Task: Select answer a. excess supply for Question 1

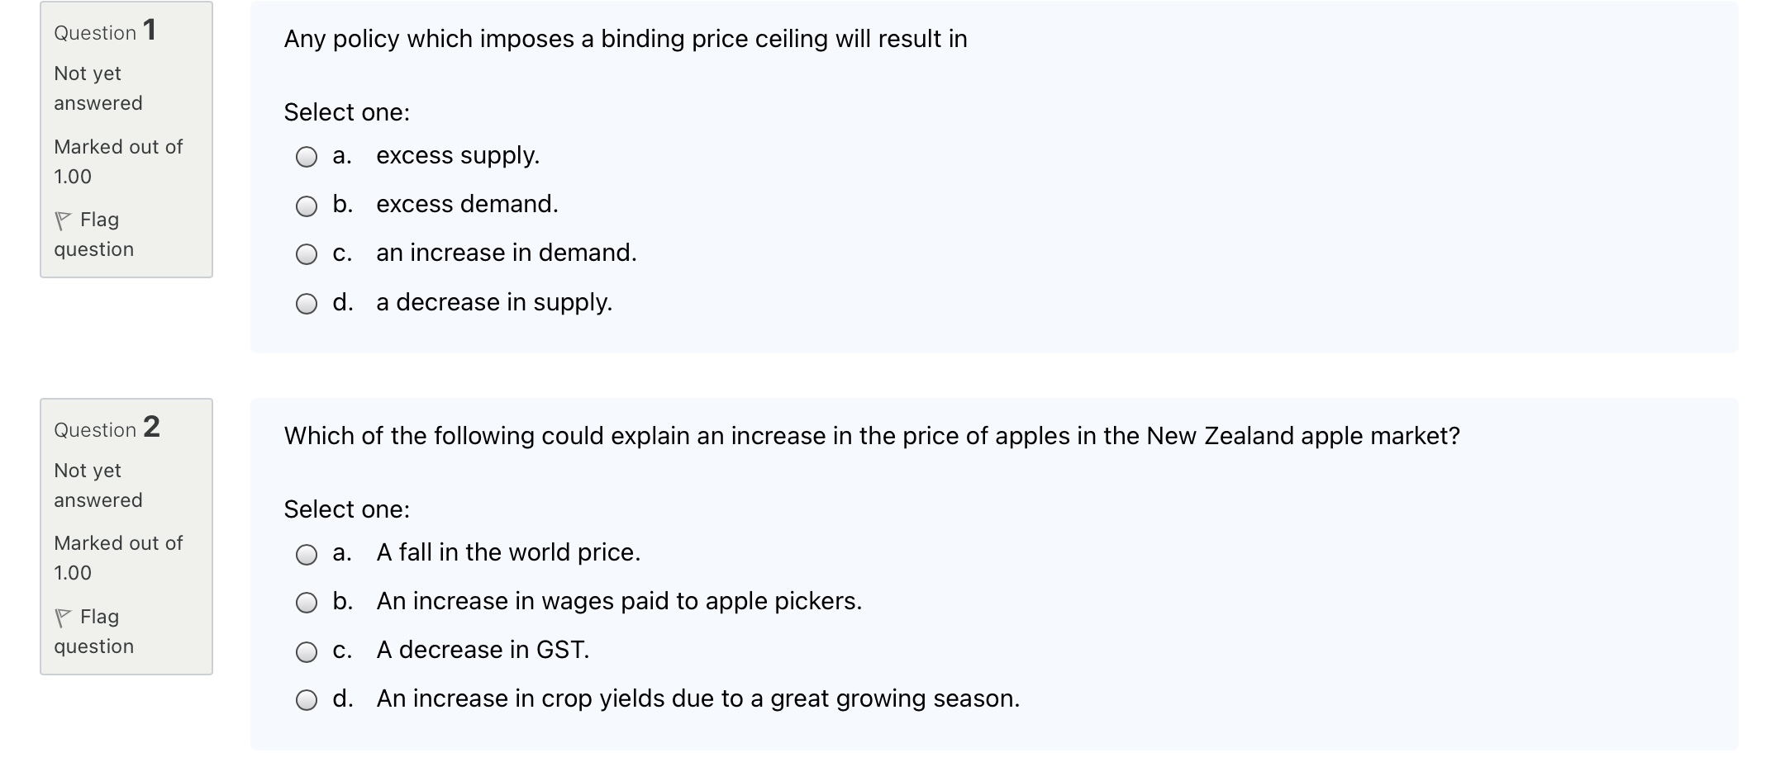Action: click(x=307, y=157)
